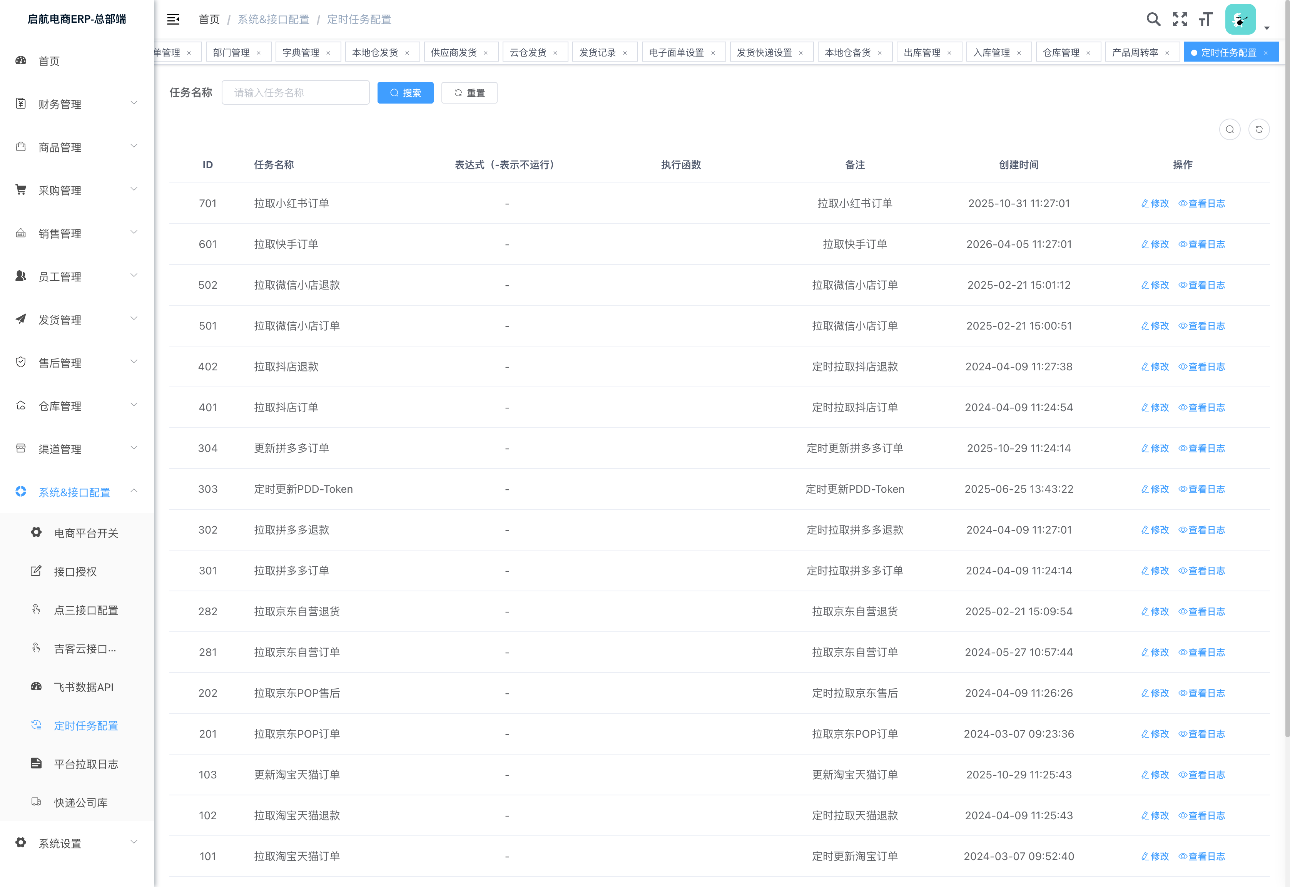Click the 发货管理 paper plane icon

(x=21, y=319)
